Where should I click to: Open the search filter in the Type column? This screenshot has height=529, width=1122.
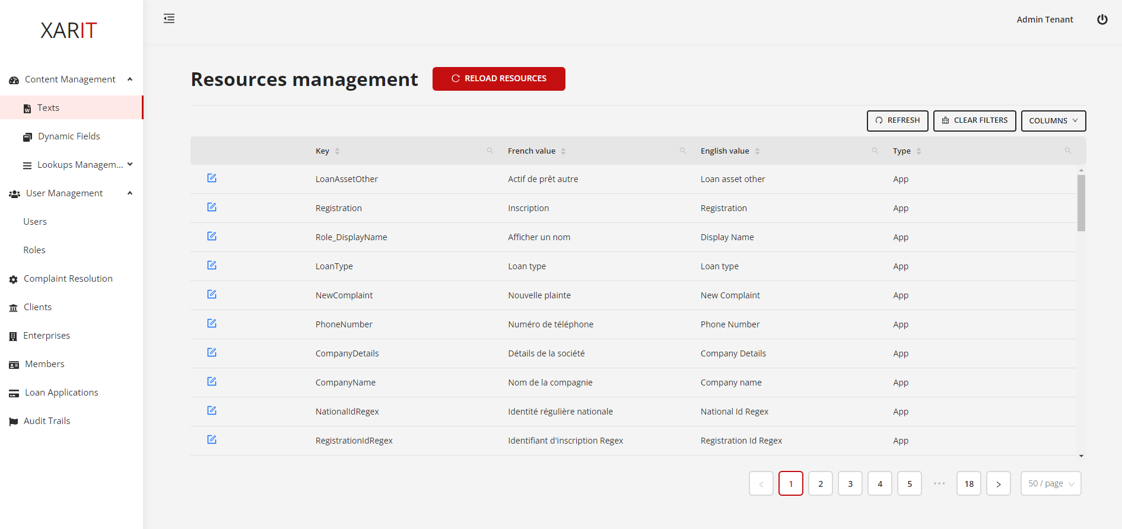[x=1067, y=151]
